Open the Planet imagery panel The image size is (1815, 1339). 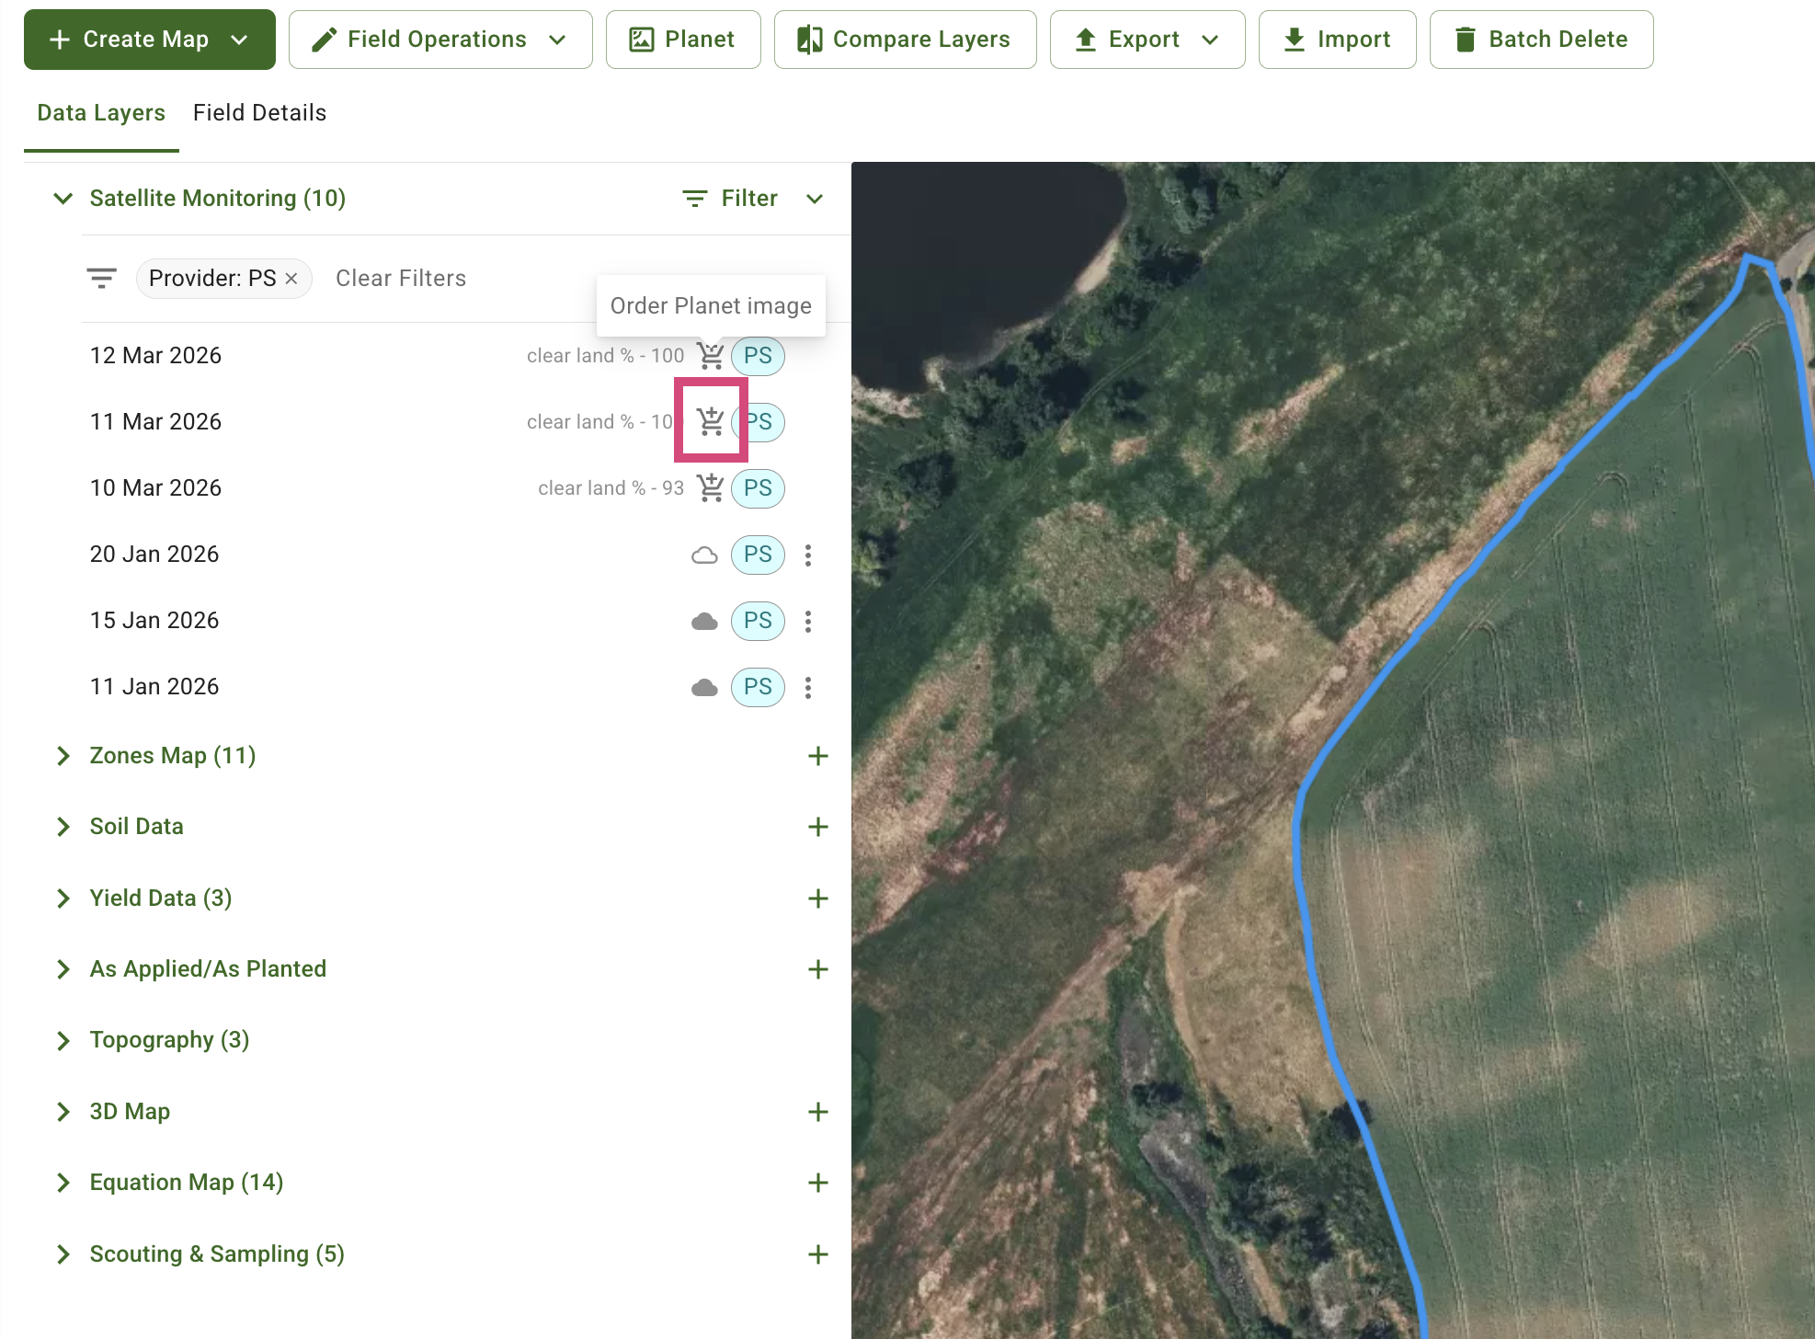(682, 39)
